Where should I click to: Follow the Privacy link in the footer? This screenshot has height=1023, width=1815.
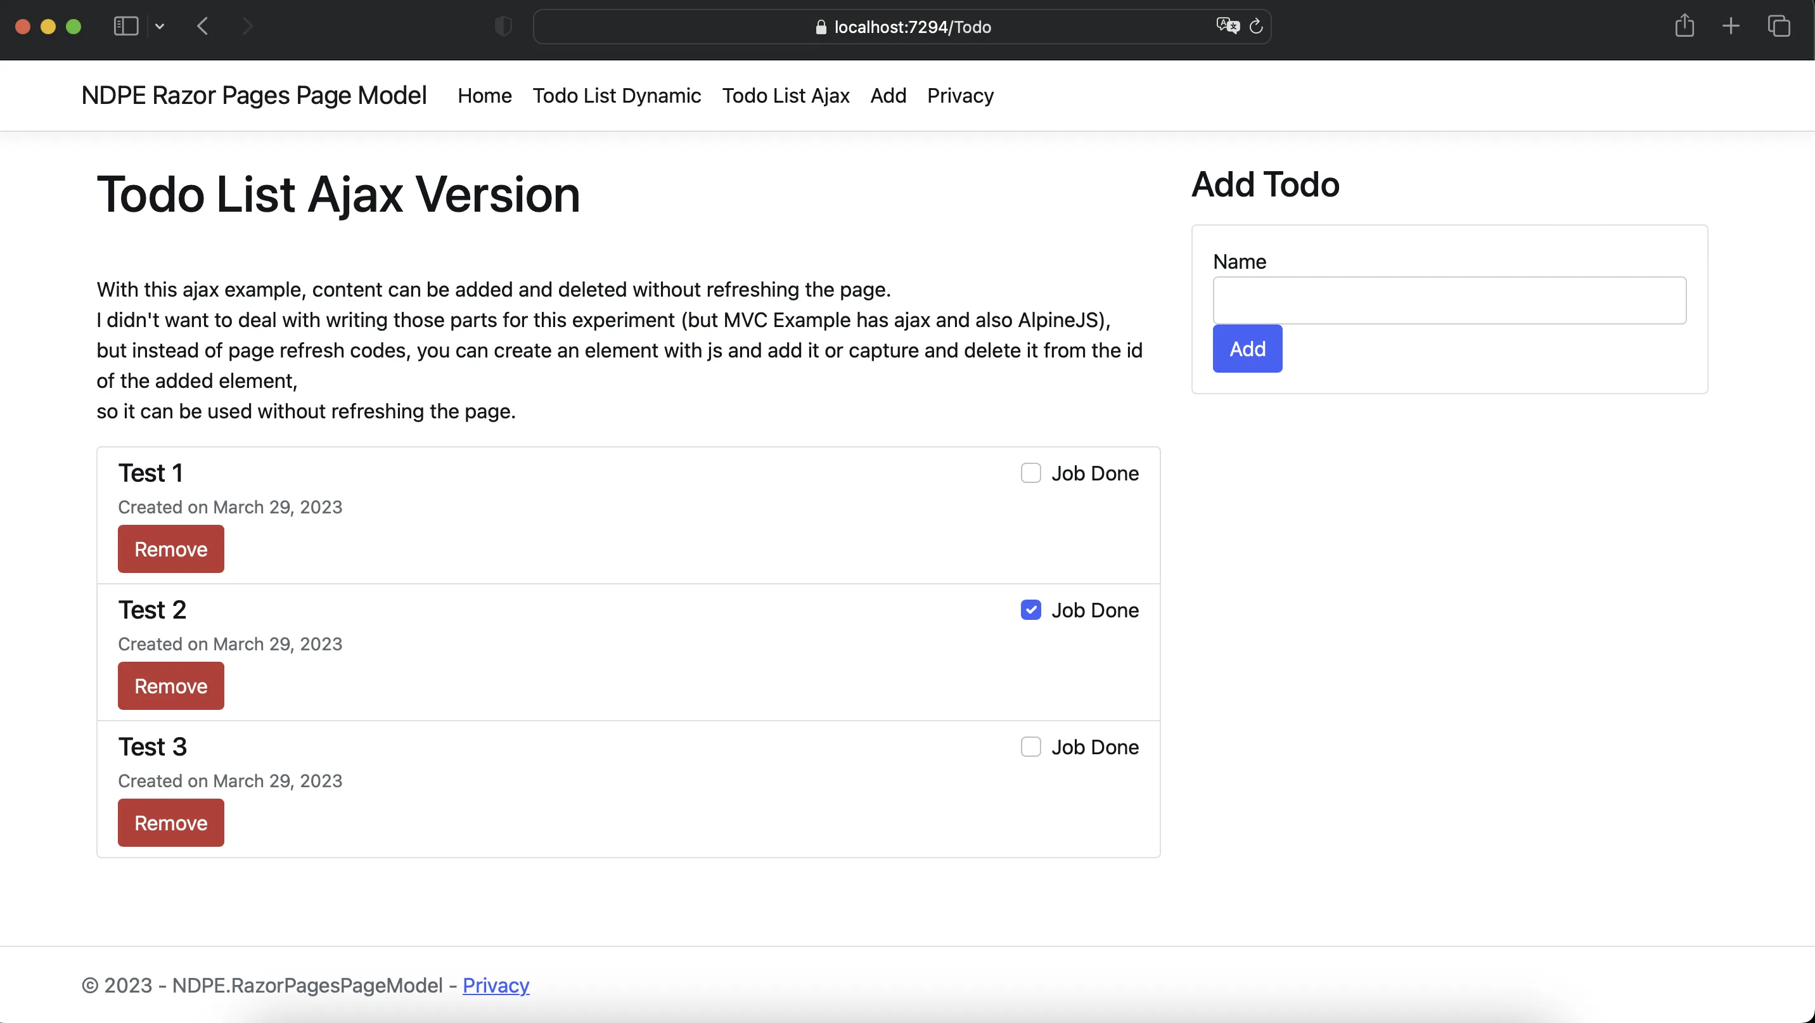coord(496,984)
